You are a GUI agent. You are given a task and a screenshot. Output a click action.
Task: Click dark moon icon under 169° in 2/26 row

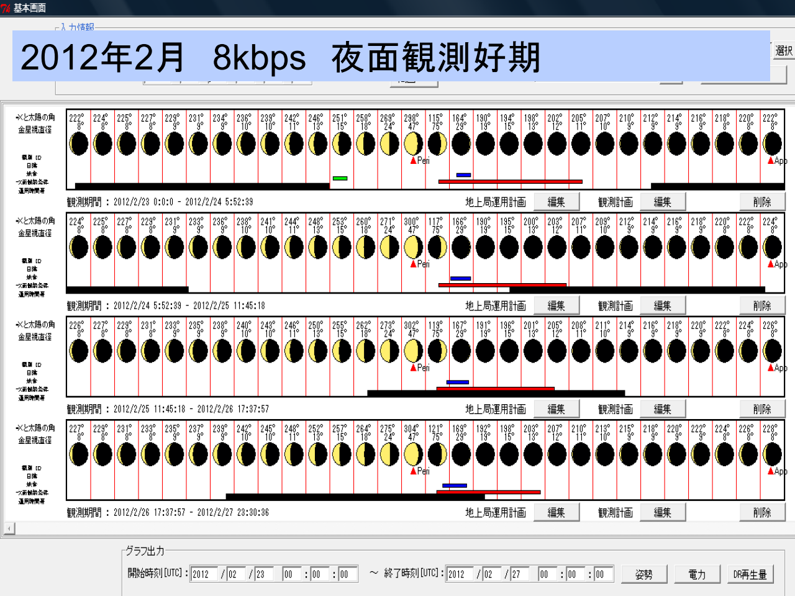461,455
